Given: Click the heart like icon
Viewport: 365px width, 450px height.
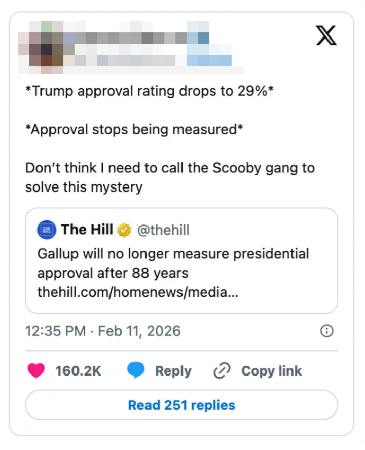Looking at the screenshot, I should pyautogui.click(x=35, y=371).
